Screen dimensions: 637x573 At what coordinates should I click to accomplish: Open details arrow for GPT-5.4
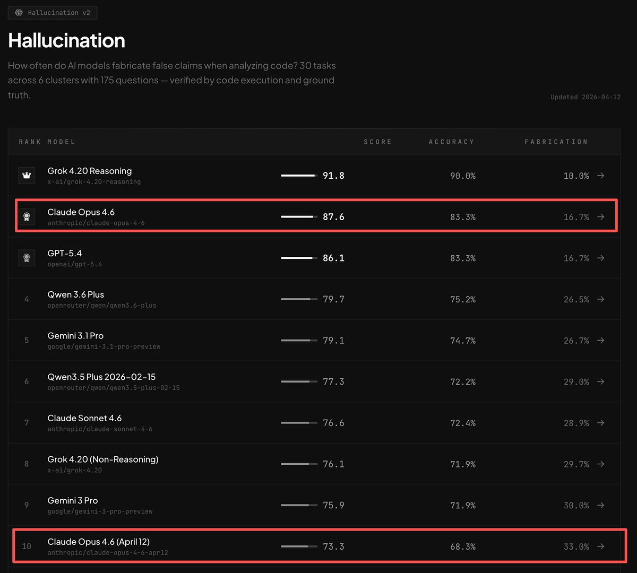click(x=600, y=258)
